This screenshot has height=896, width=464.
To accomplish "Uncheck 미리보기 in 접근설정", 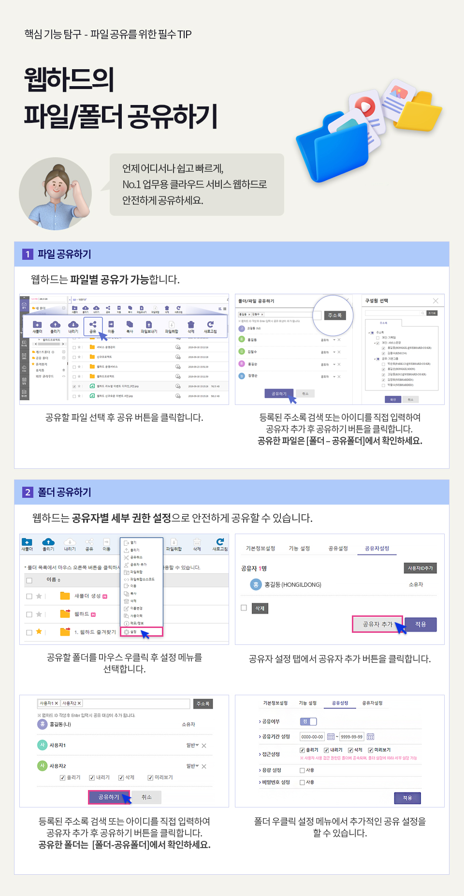I will click(371, 750).
